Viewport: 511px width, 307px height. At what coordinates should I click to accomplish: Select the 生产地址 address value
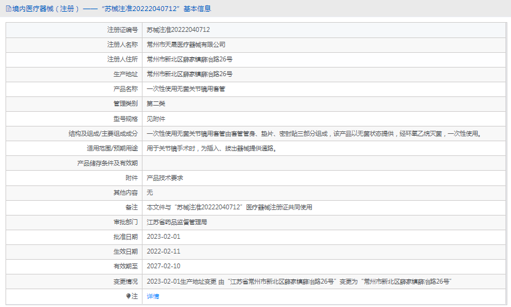189,74
